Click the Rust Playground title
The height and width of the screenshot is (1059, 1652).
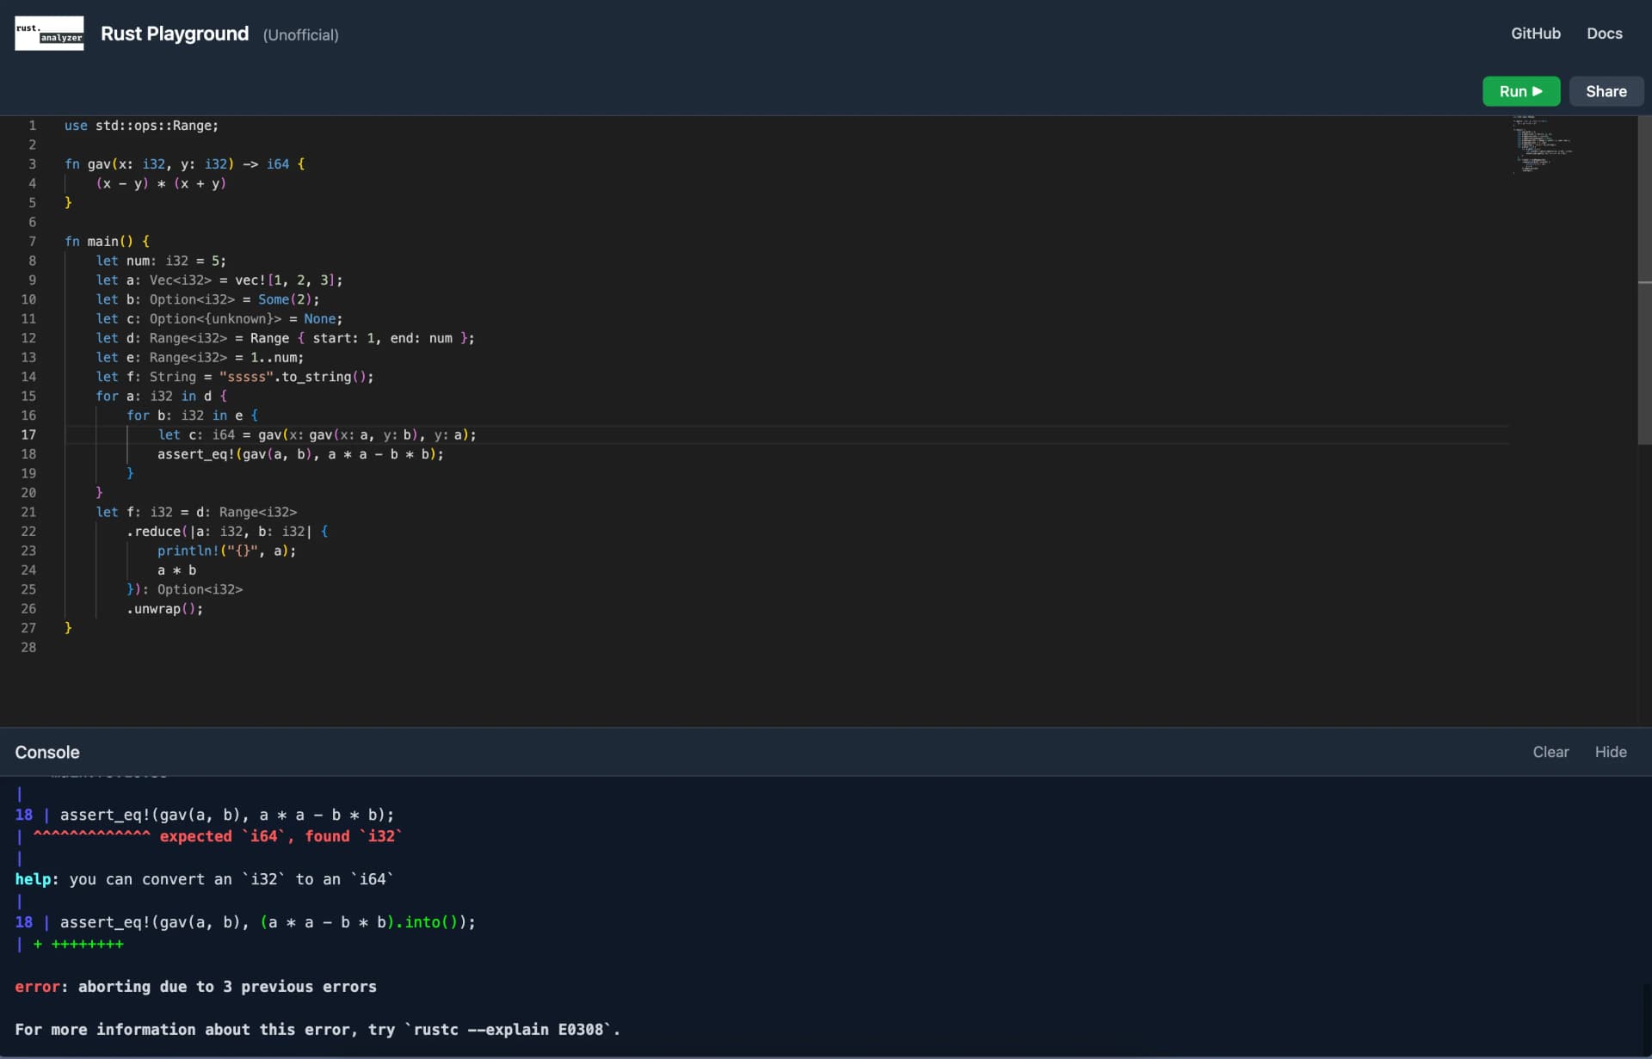[x=175, y=34]
